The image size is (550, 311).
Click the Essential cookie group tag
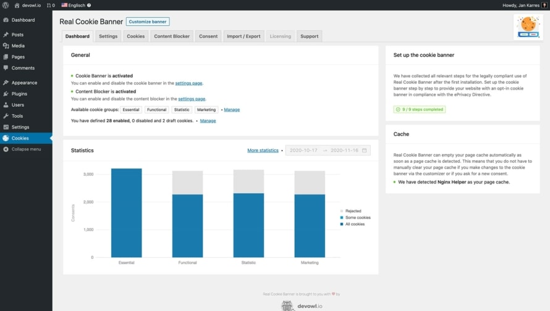(131, 110)
